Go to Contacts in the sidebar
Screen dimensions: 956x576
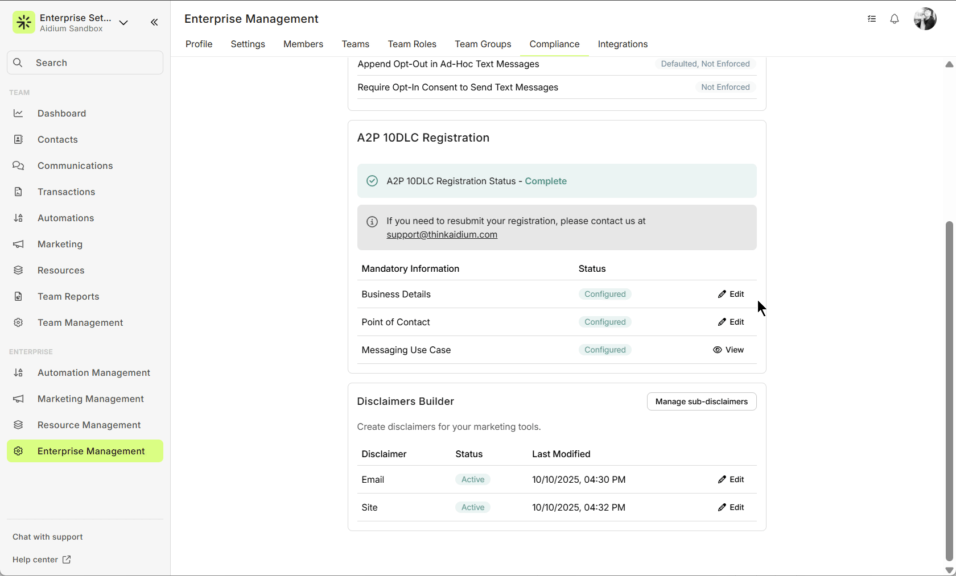coord(57,139)
